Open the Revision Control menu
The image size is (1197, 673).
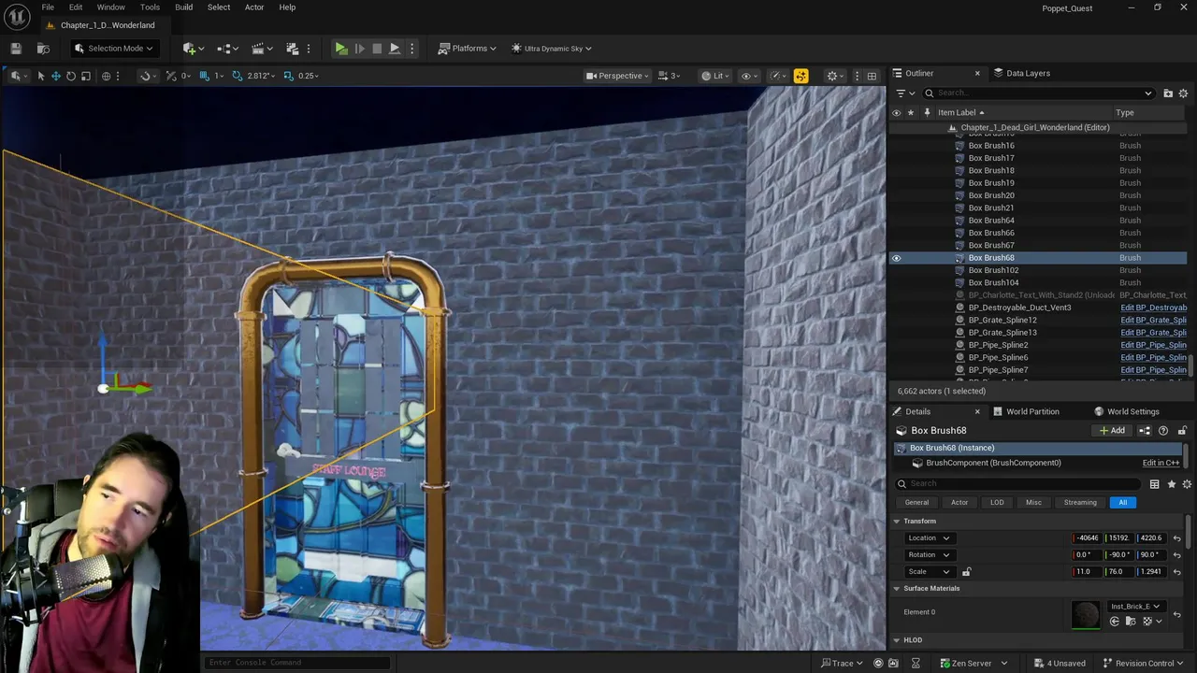tap(1143, 664)
